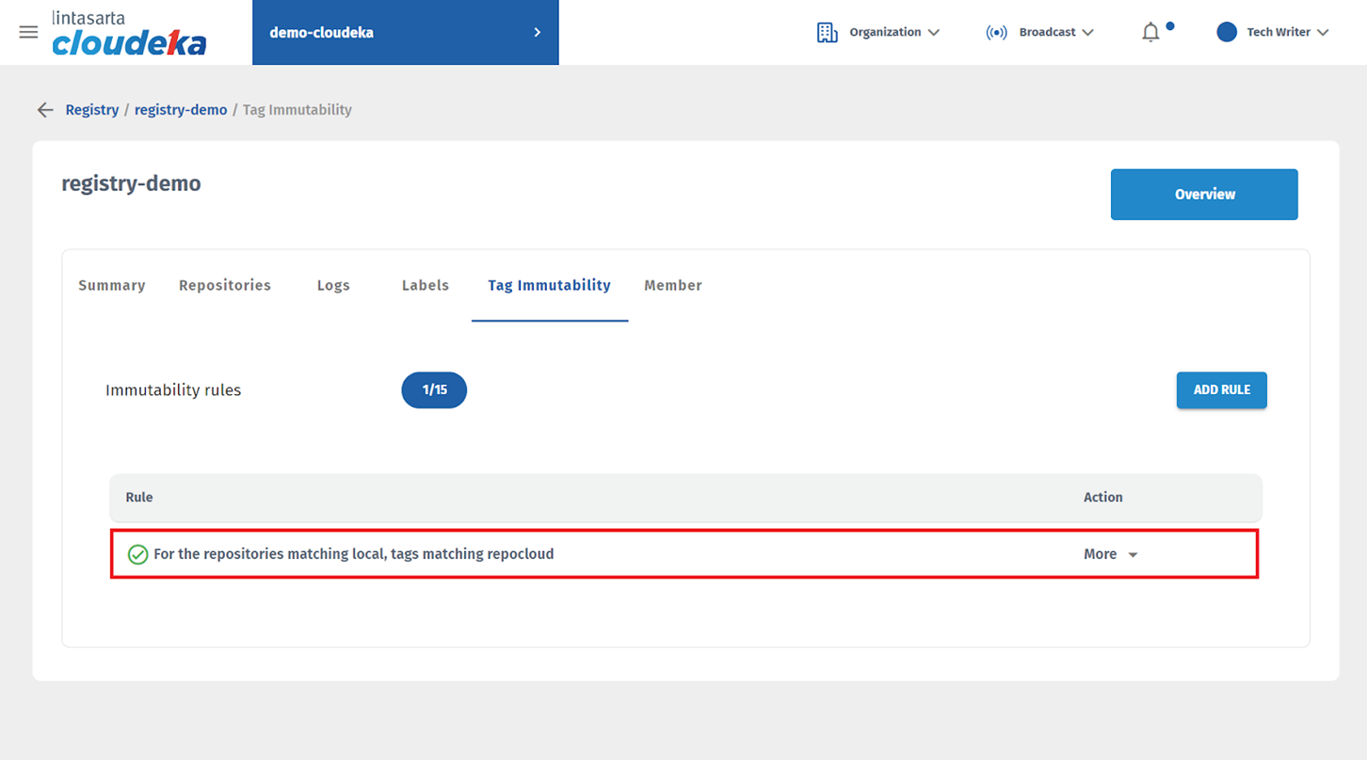Open the notifications bell
The height and width of the screenshot is (760, 1367).
click(1150, 33)
